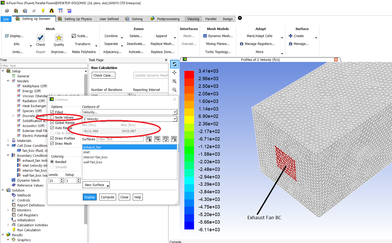
Task: Click the pan/translate view arrows icon
Action: [x=175, y=73]
